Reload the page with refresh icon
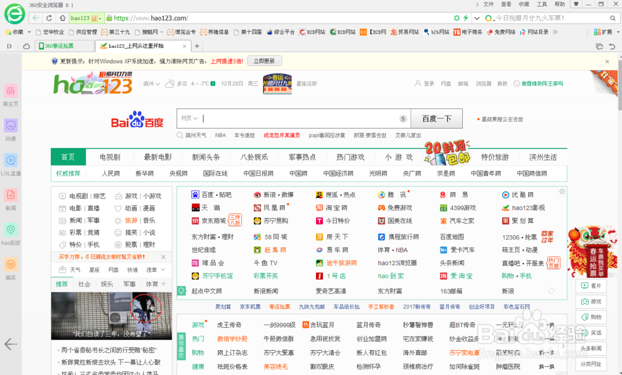622x375 pixels. (x=49, y=18)
